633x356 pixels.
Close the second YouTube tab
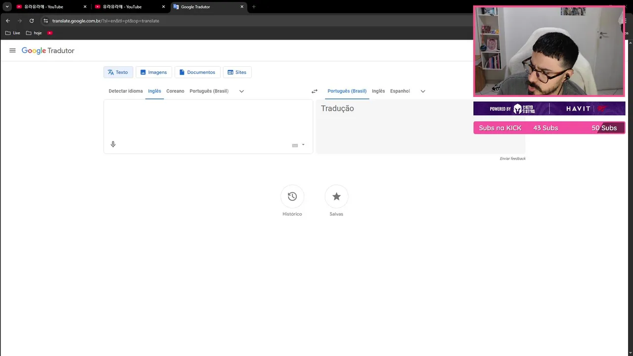coord(164,7)
